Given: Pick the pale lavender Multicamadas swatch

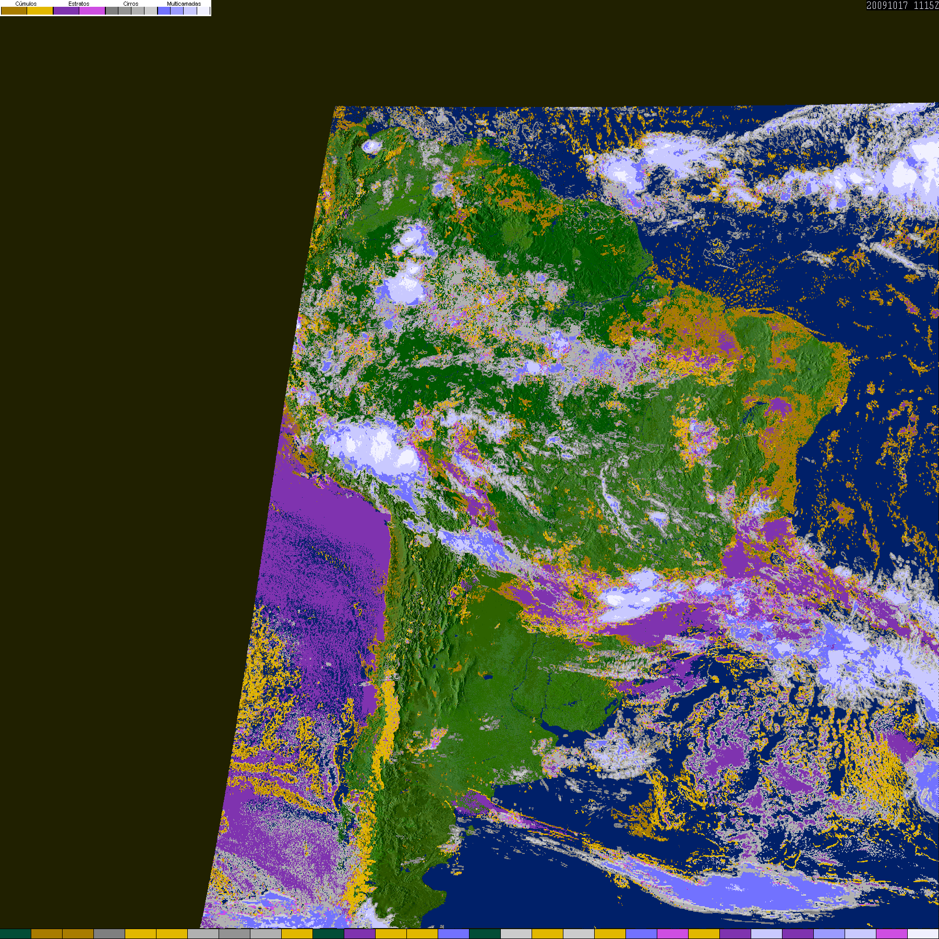Looking at the screenshot, I should click(x=190, y=10).
